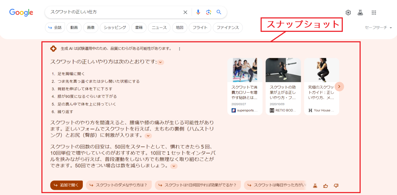Image resolution: width=397 pixels, height=195 pixels.
Task: Start voice search with microphone icon
Action: [198, 12]
